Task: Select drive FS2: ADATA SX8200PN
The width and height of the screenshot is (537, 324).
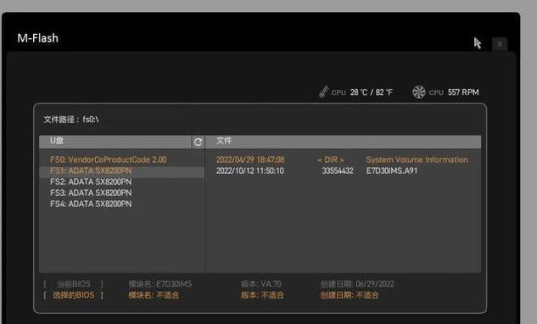Action: click(x=91, y=182)
